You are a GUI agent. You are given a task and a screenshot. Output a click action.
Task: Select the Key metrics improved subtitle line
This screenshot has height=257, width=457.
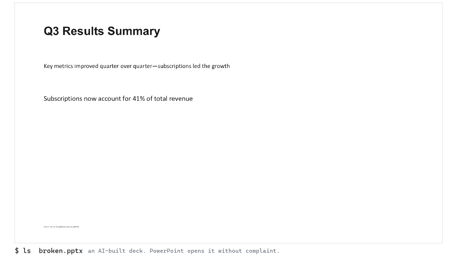tap(137, 66)
